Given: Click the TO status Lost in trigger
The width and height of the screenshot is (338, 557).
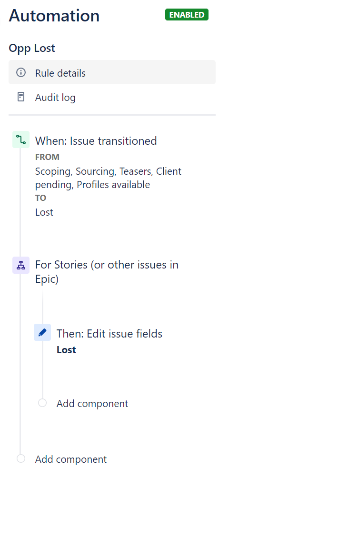Looking at the screenshot, I should pos(44,212).
